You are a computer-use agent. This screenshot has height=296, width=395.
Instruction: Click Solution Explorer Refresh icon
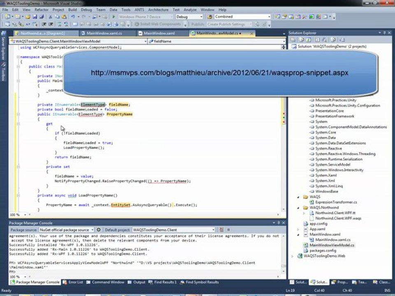click(309, 40)
